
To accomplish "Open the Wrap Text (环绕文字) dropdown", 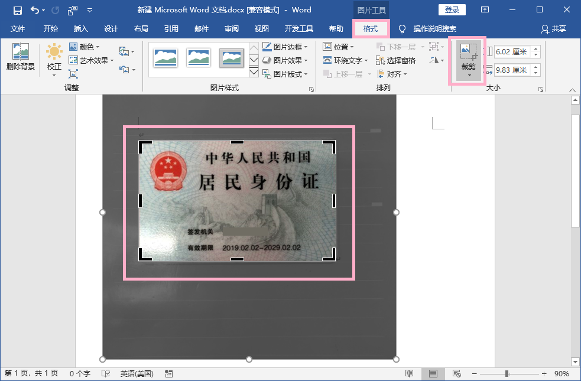I will 346,60.
